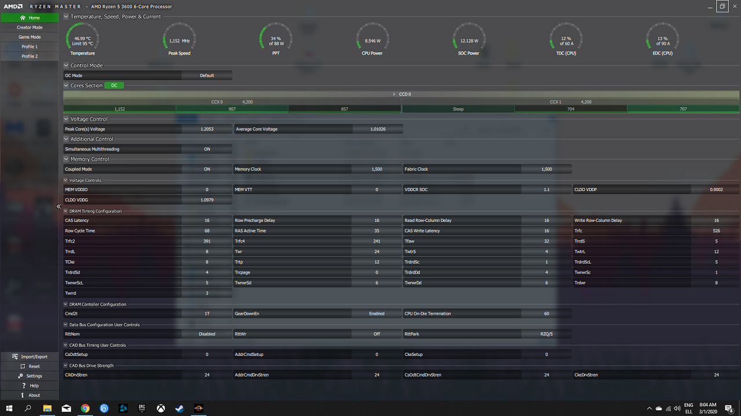Click the Import/Export button
741x416 pixels.
[30, 357]
